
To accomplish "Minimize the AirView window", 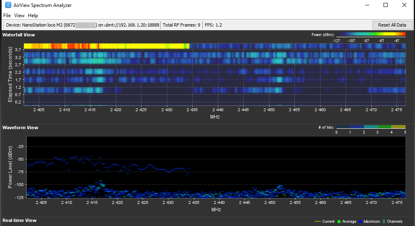I will (367, 5).
